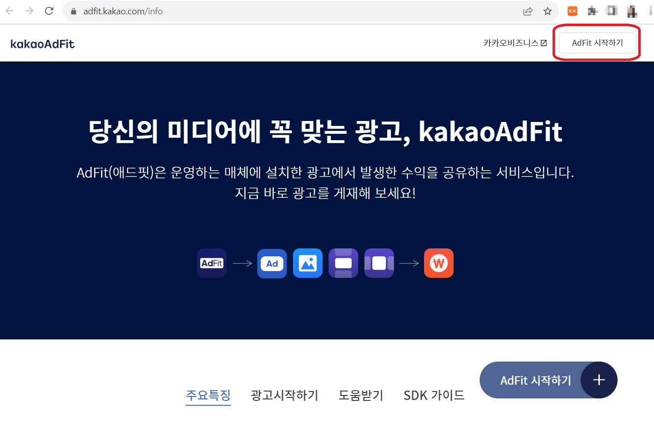Image resolution: width=654 pixels, height=425 pixels.
Task: Bookmark this page with the star icon
Action: (548, 11)
